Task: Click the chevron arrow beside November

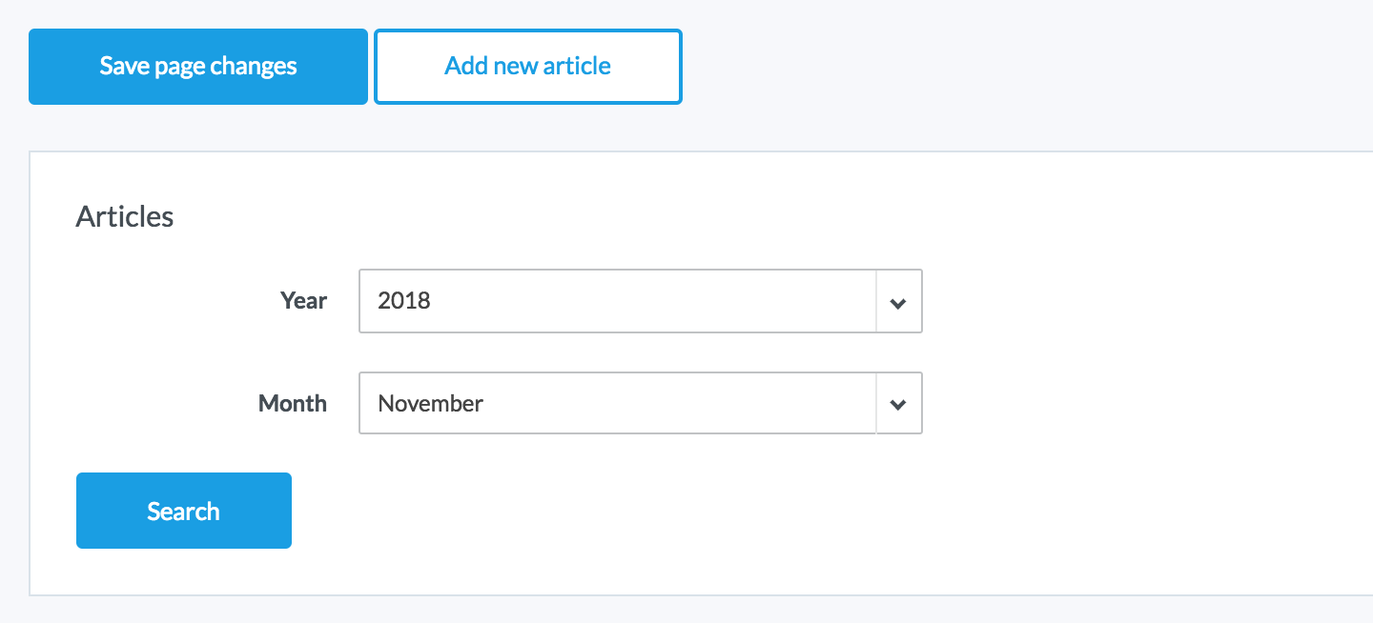Action: pos(898,404)
